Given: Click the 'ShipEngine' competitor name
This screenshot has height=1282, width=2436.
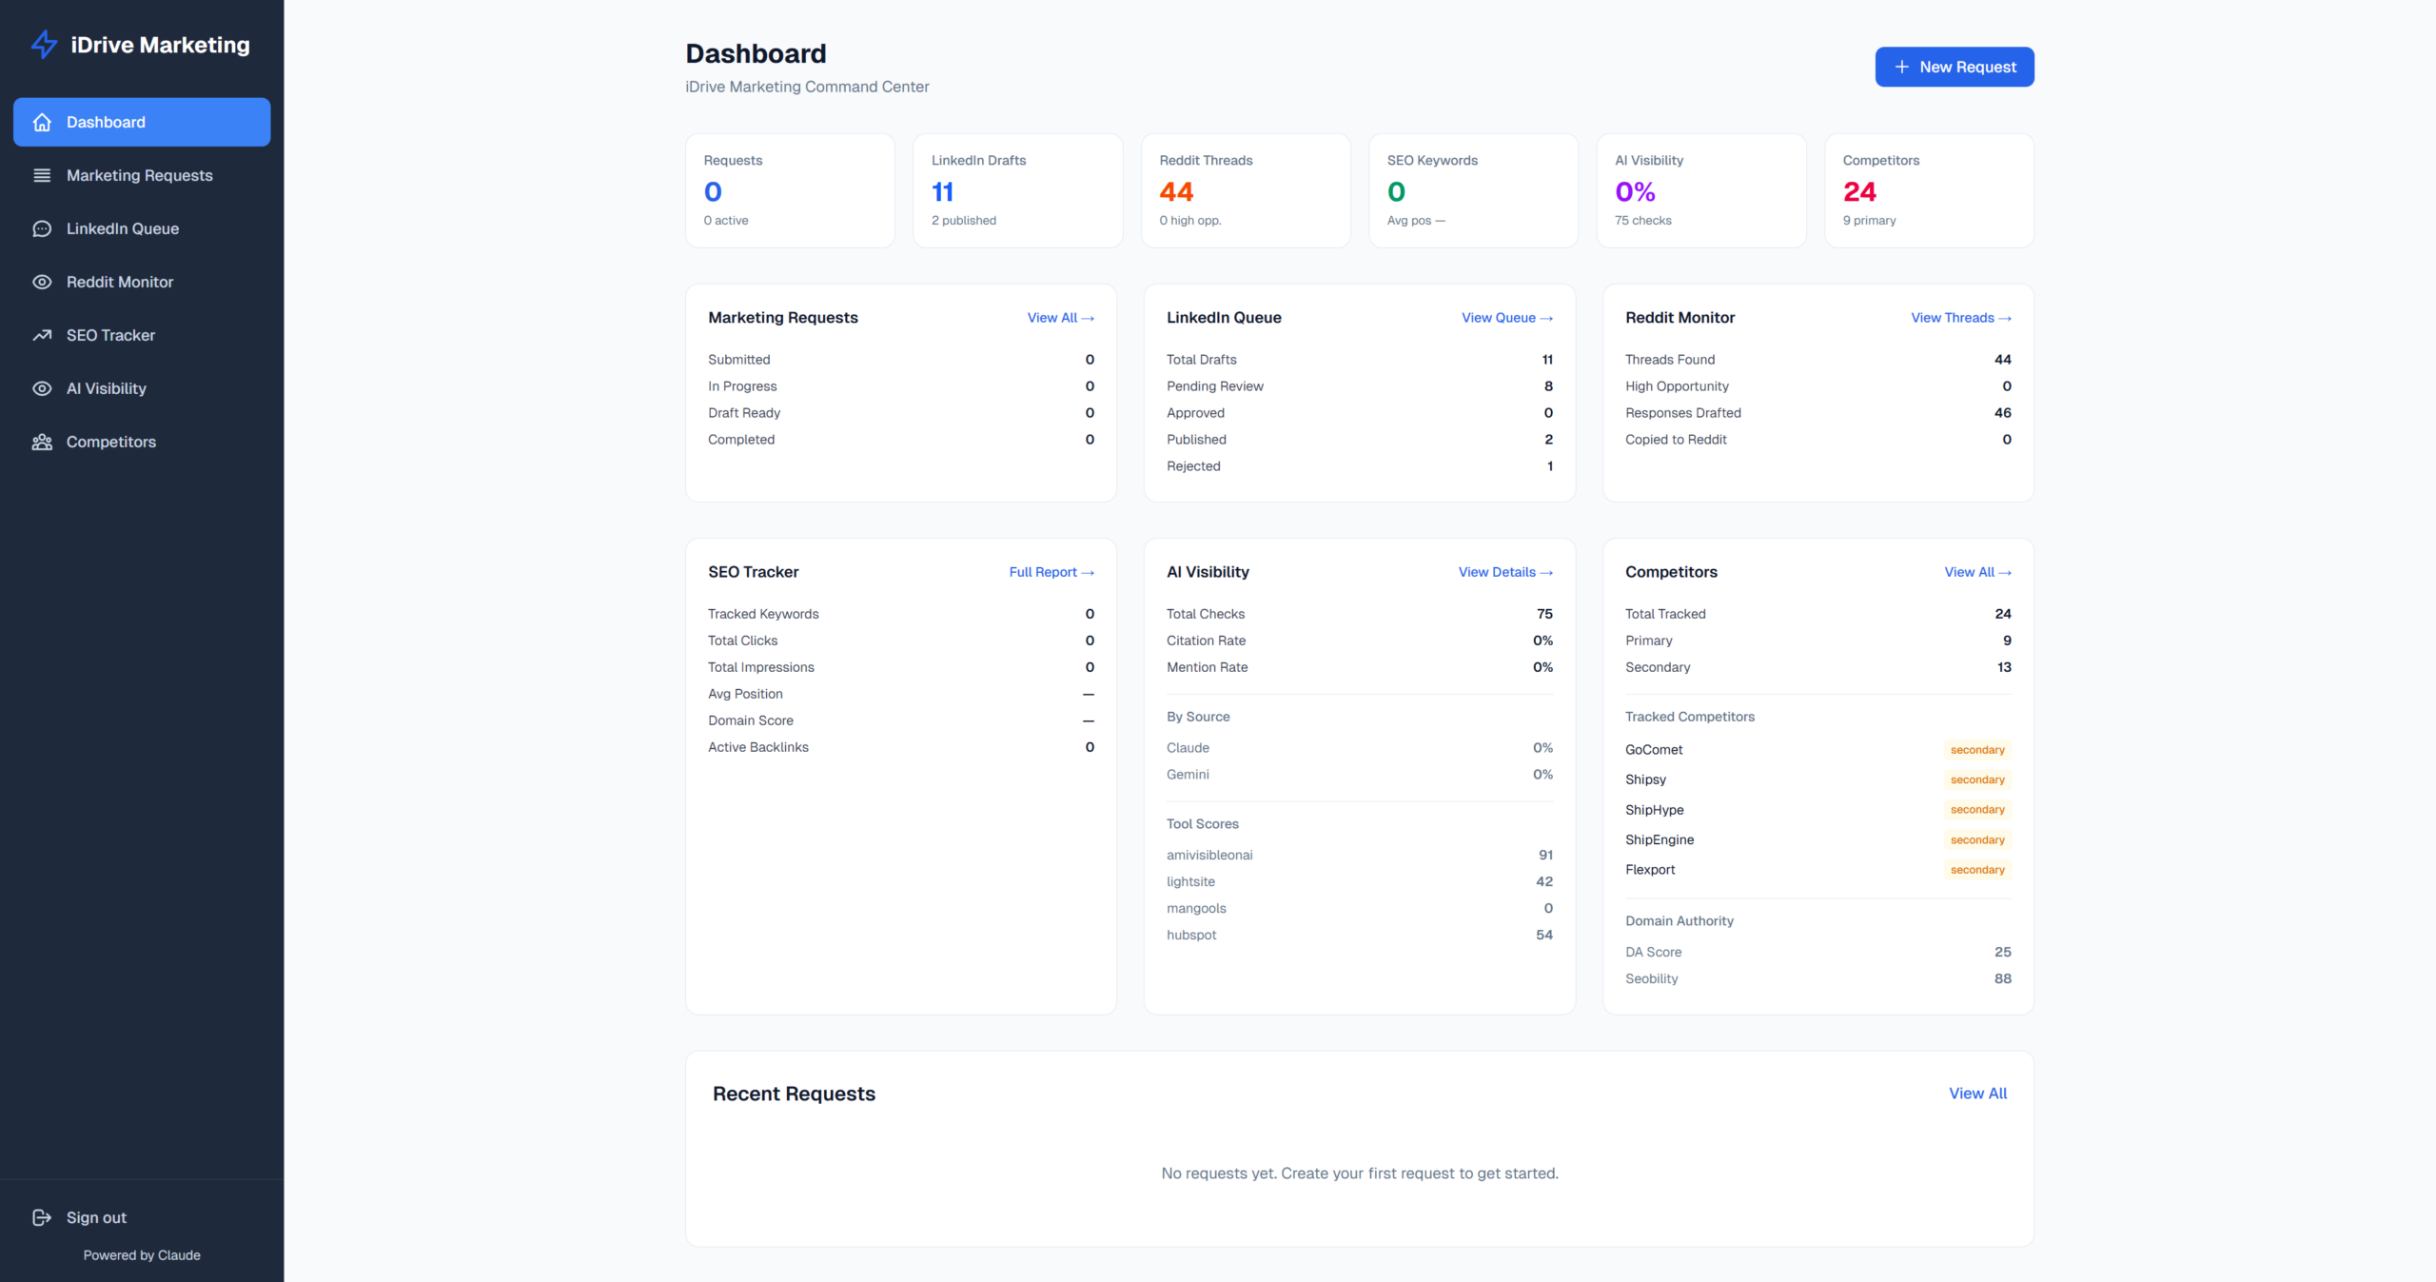Looking at the screenshot, I should coord(1659,839).
